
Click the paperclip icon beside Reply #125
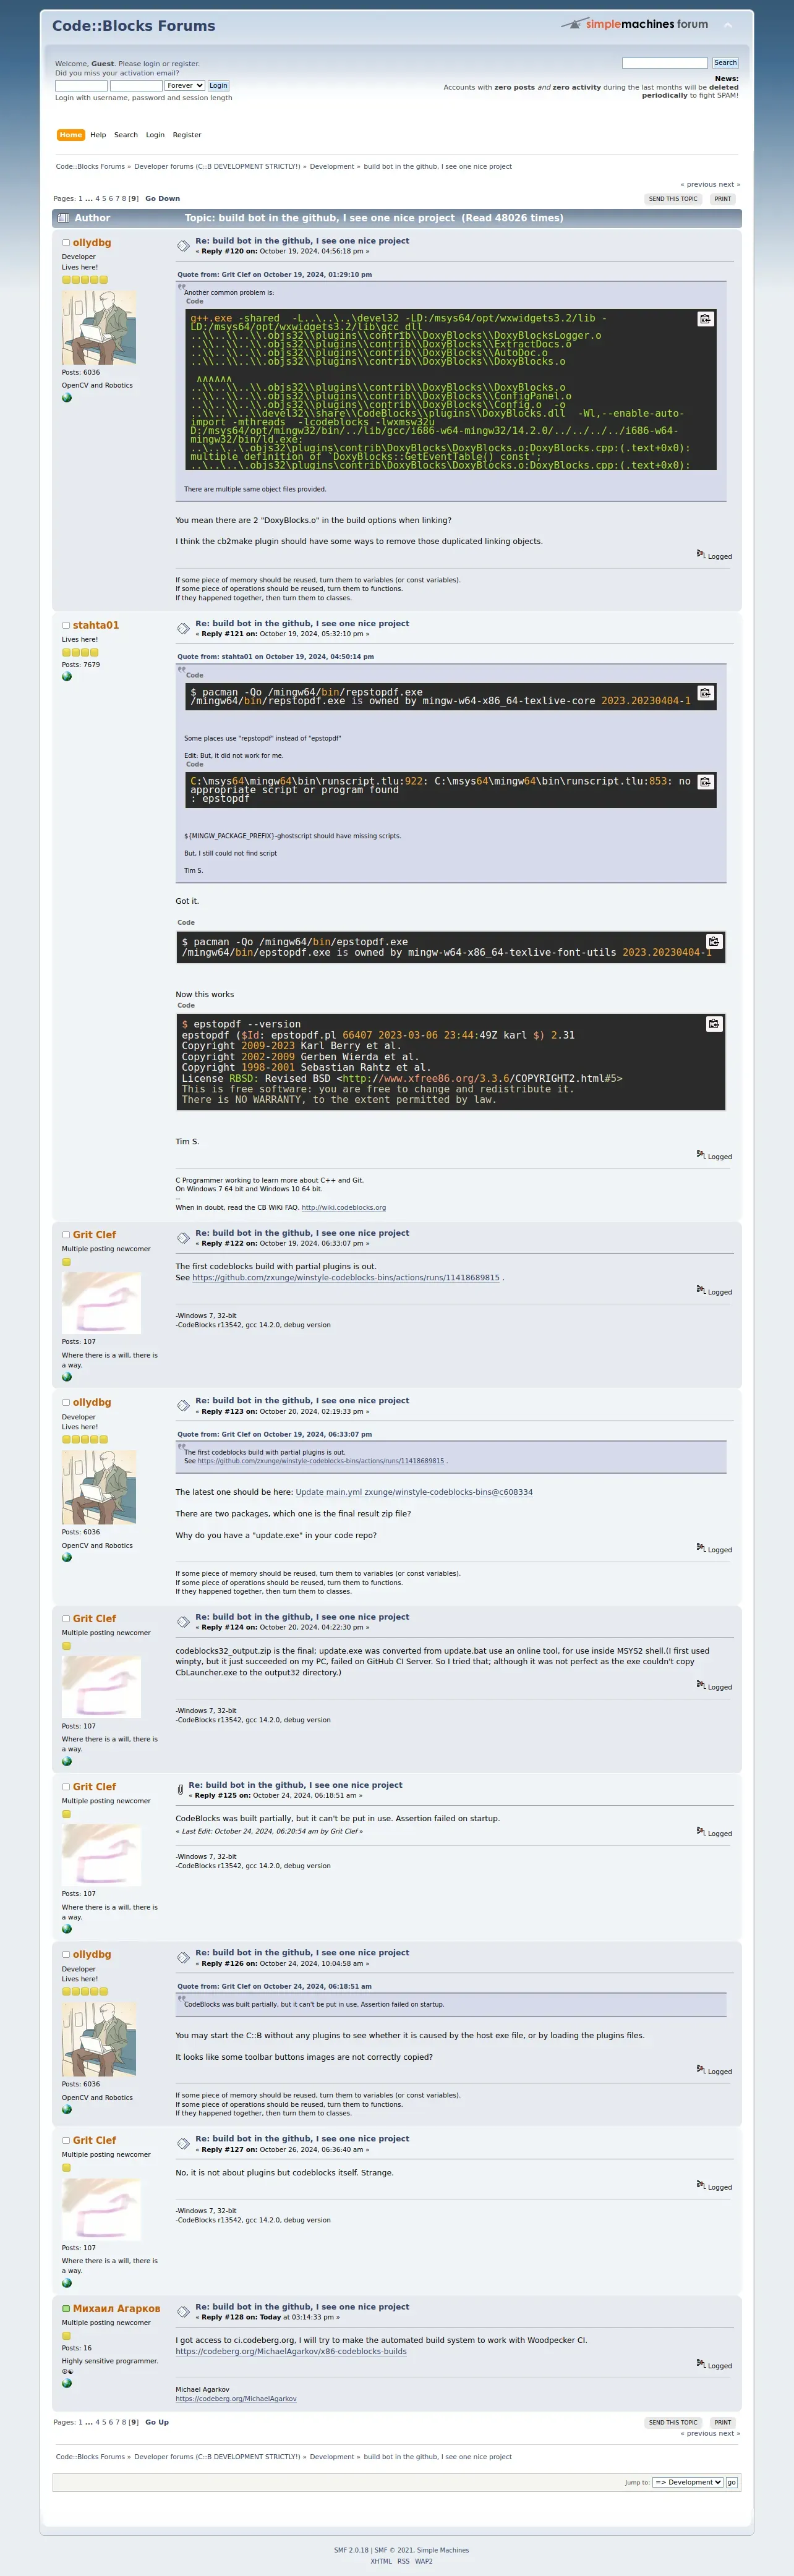pos(180,1790)
